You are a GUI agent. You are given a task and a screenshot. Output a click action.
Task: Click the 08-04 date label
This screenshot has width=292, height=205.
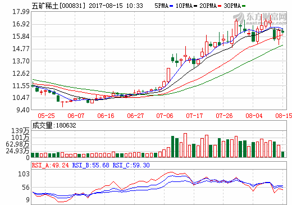254,116
